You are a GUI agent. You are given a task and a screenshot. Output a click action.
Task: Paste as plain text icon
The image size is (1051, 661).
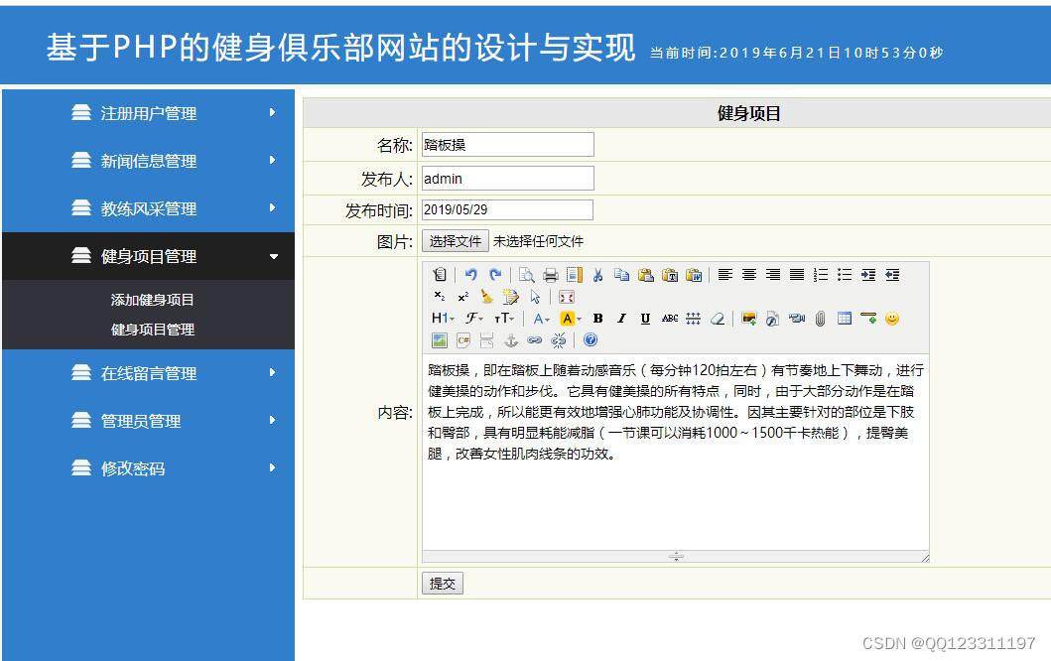670,275
